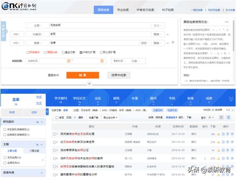Enable the 基金文献 checkbox

(x=63, y=53)
